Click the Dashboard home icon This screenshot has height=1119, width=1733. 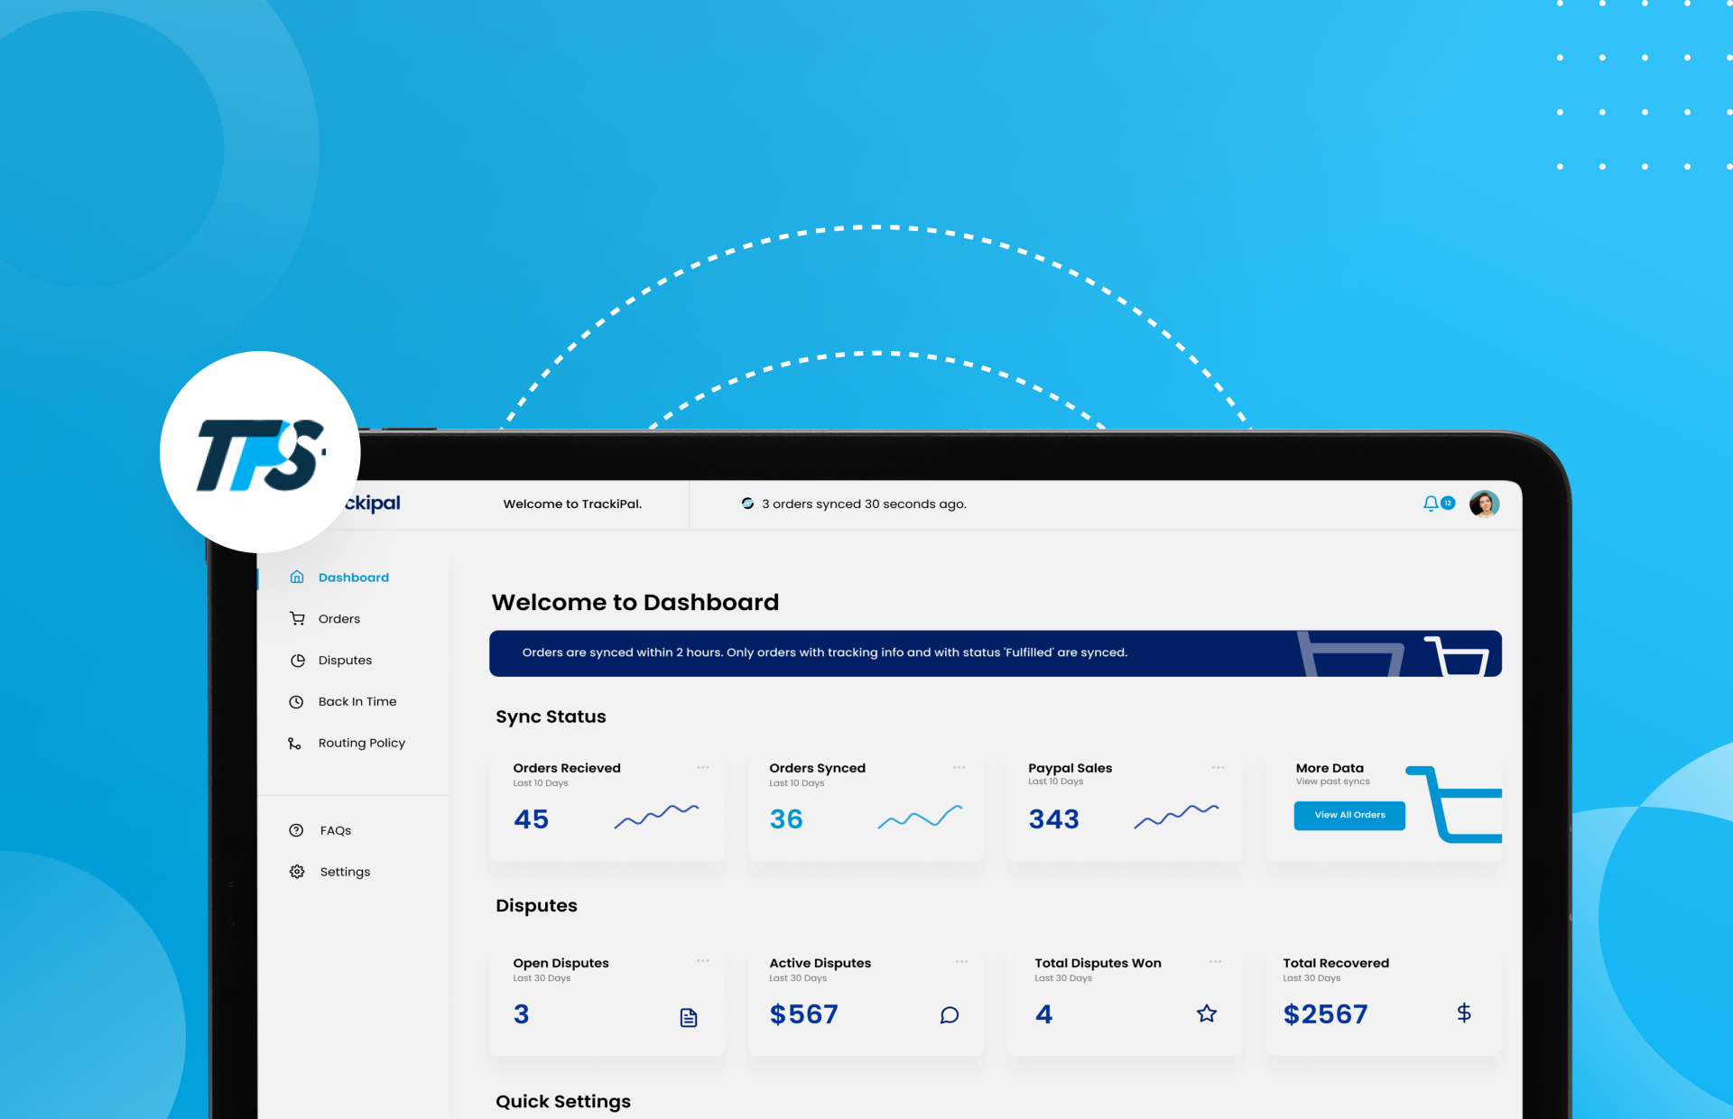297,577
